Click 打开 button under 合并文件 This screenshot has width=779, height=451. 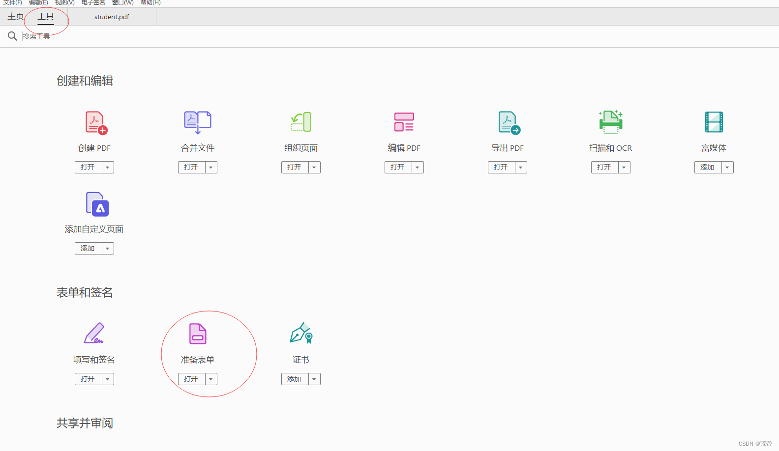tap(192, 168)
